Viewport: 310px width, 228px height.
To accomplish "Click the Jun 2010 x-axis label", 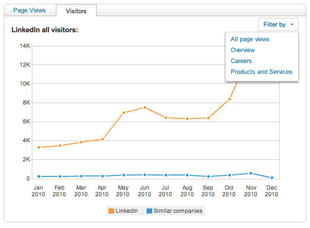I will [145, 191].
